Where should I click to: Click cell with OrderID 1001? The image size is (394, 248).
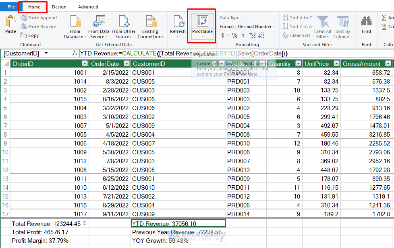pyautogui.click(x=50, y=73)
